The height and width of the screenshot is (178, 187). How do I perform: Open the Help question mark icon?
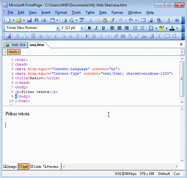coord(177,20)
